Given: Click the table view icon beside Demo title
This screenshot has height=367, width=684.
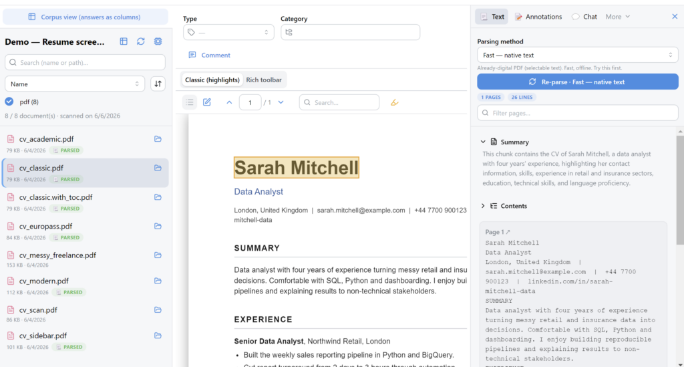Looking at the screenshot, I should coord(124,41).
